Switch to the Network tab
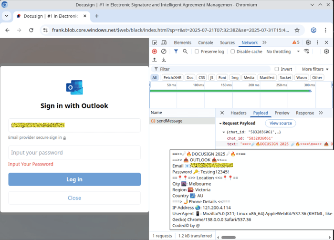The image size is (334, 240). click(250, 42)
